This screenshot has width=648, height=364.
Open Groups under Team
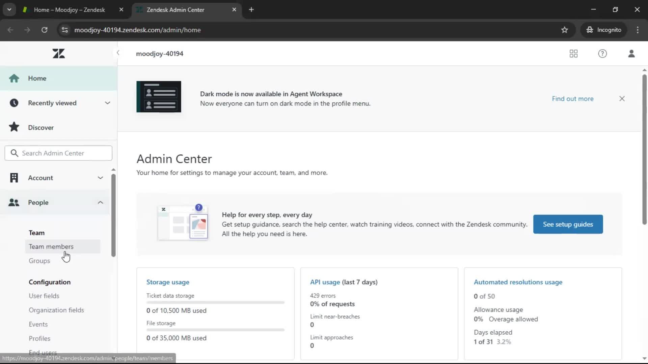(x=39, y=261)
